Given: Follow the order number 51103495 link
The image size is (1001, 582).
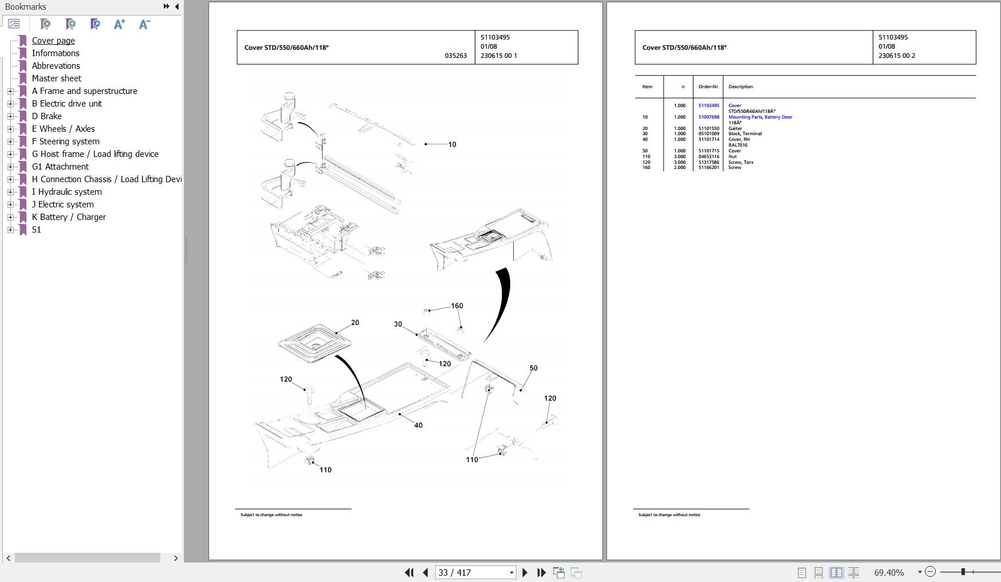Looking at the screenshot, I should (x=708, y=105).
